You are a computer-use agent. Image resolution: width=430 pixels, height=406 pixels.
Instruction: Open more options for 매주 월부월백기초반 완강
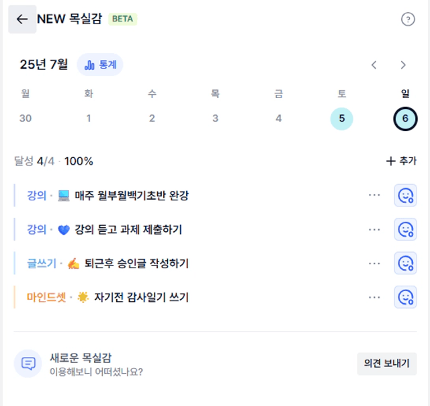374,196
